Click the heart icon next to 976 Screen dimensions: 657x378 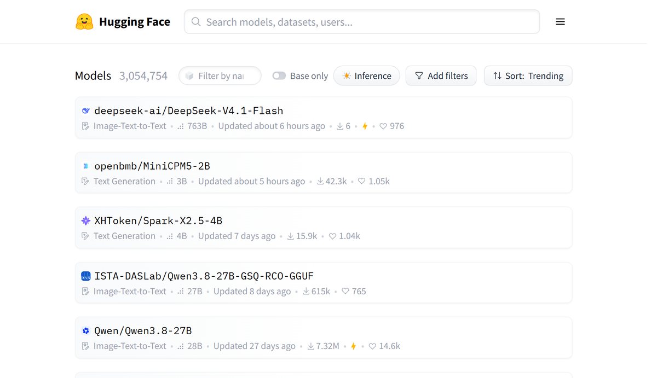click(383, 126)
